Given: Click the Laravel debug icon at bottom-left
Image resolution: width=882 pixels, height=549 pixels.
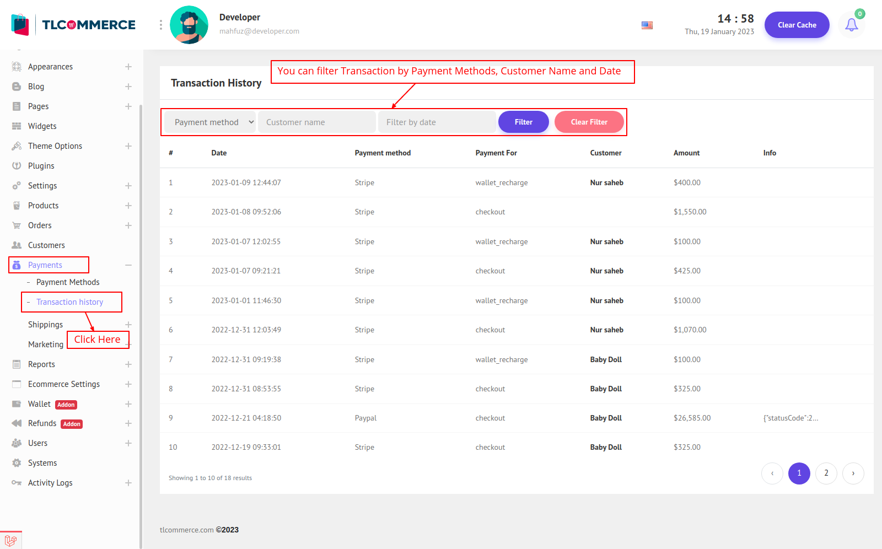Looking at the screenshot, I should [10, 540].
